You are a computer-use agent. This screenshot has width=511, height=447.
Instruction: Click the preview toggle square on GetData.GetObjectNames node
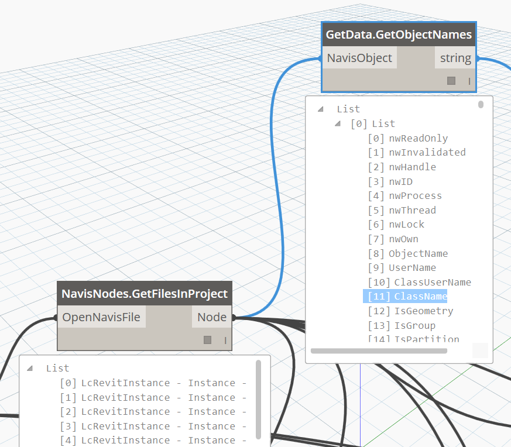[451, 81]
